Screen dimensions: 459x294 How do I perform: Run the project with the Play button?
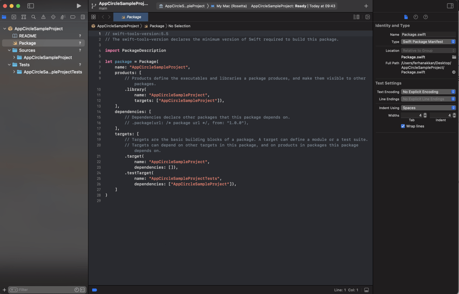pyautogui.click(x=79, y=6)
